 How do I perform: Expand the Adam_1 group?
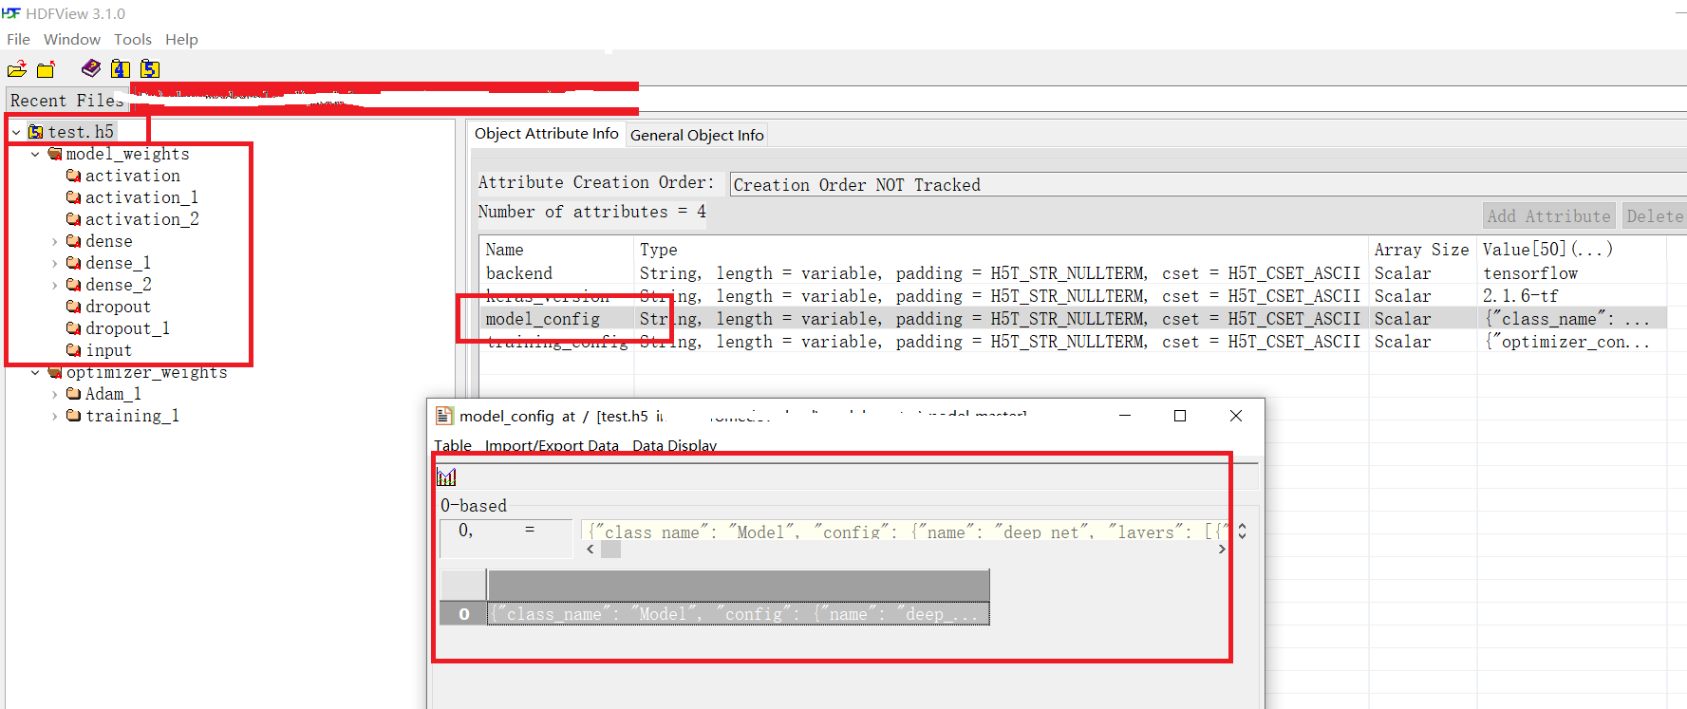(54, 395)
